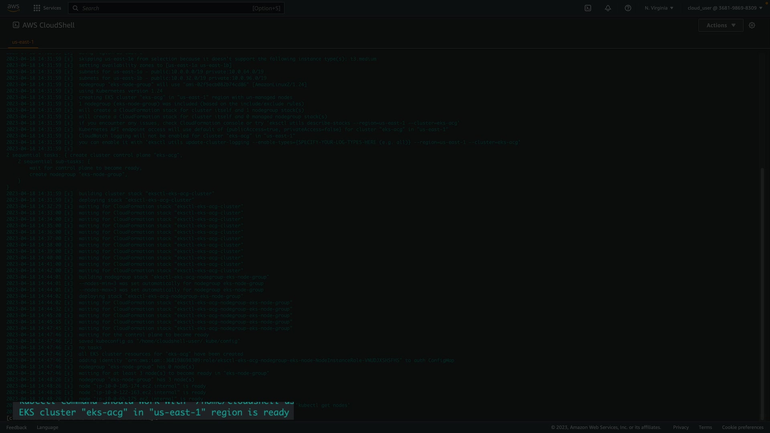Screen dimensions: 770x433
Task: Open CloudShell preferences gear icon
Action: 752,25
